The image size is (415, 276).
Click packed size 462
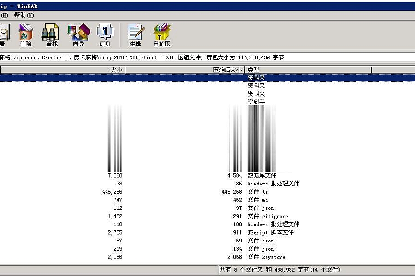[x=237, y=200]
